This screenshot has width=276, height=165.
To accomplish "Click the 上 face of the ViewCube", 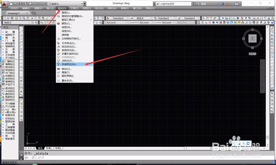I will pyautogui.click(x=253, y=38).
